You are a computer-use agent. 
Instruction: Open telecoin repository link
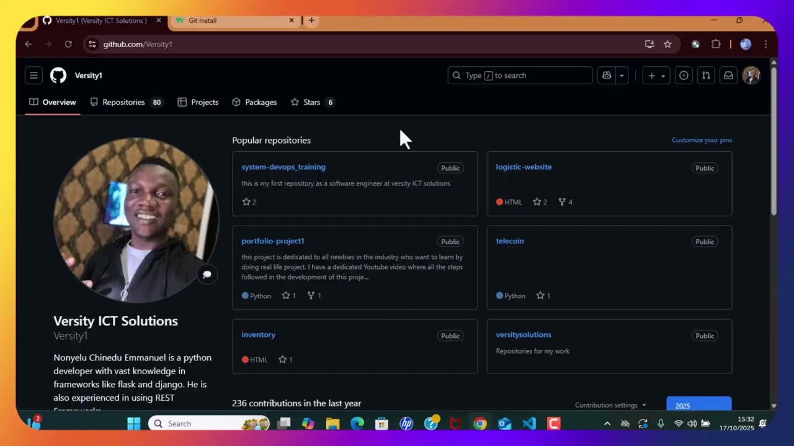[x=510, y=241]
